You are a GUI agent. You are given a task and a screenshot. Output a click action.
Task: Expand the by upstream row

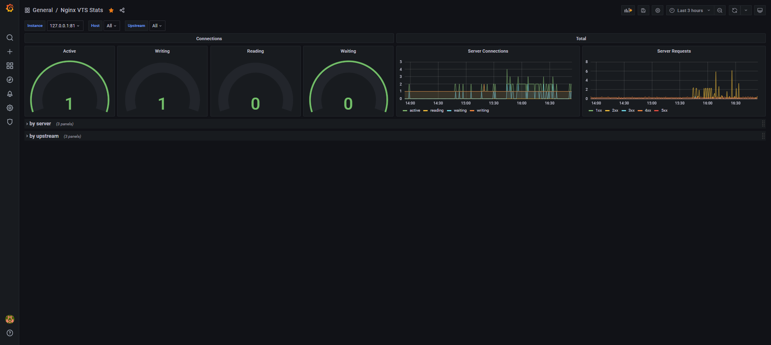point(44,136)
